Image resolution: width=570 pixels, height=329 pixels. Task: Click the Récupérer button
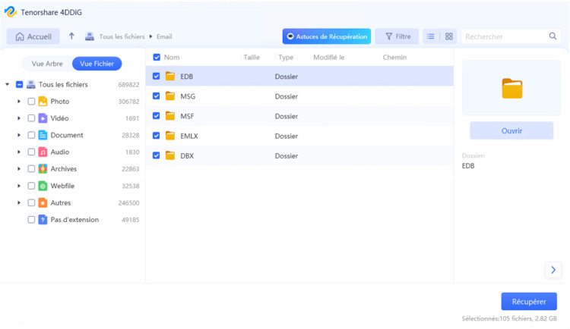[x=529, y=302]
